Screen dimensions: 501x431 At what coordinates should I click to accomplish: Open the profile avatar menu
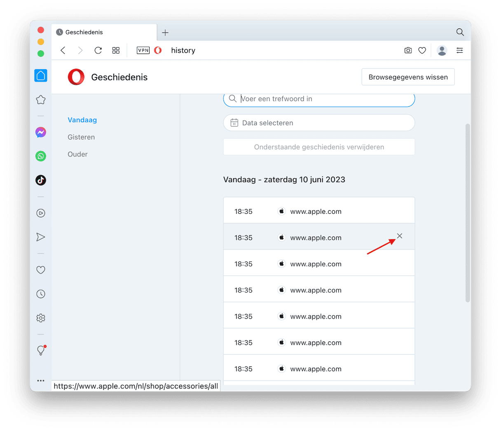[442, 50]
